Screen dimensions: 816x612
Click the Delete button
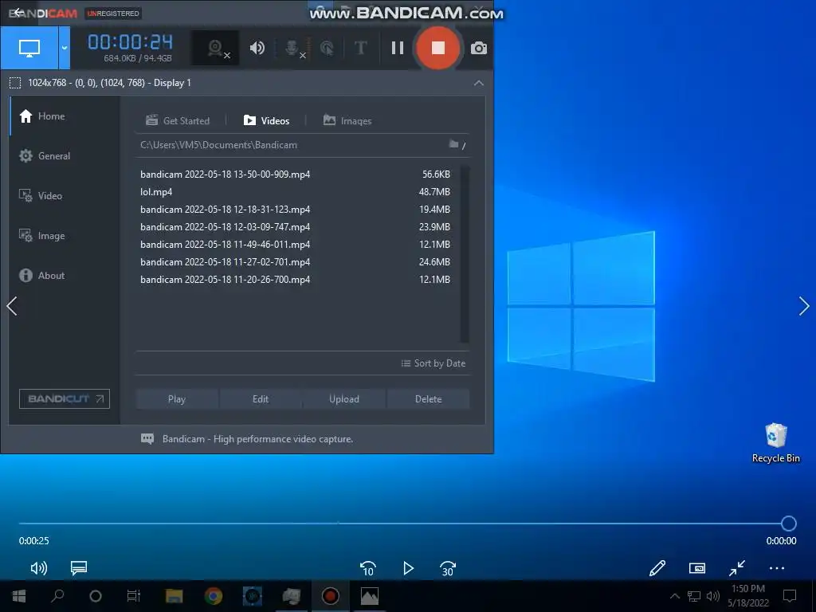(428, 399)
